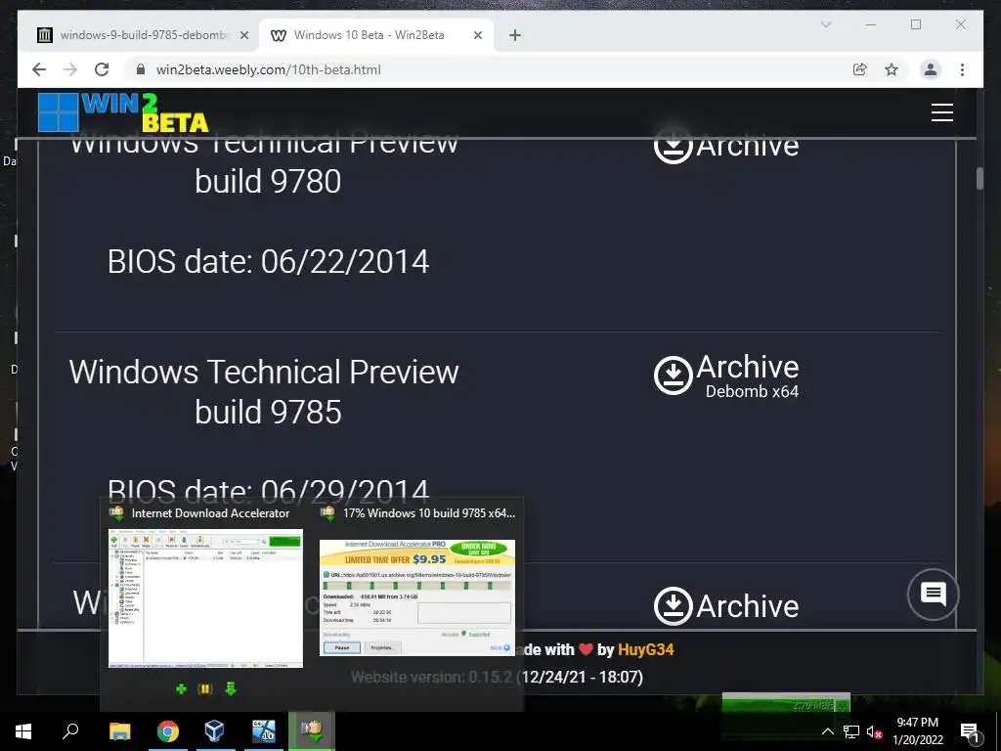Viewport: 1001px width, 751px height.
Task: Open the muted volume tray icon
Action: click(x=874, y=731)
